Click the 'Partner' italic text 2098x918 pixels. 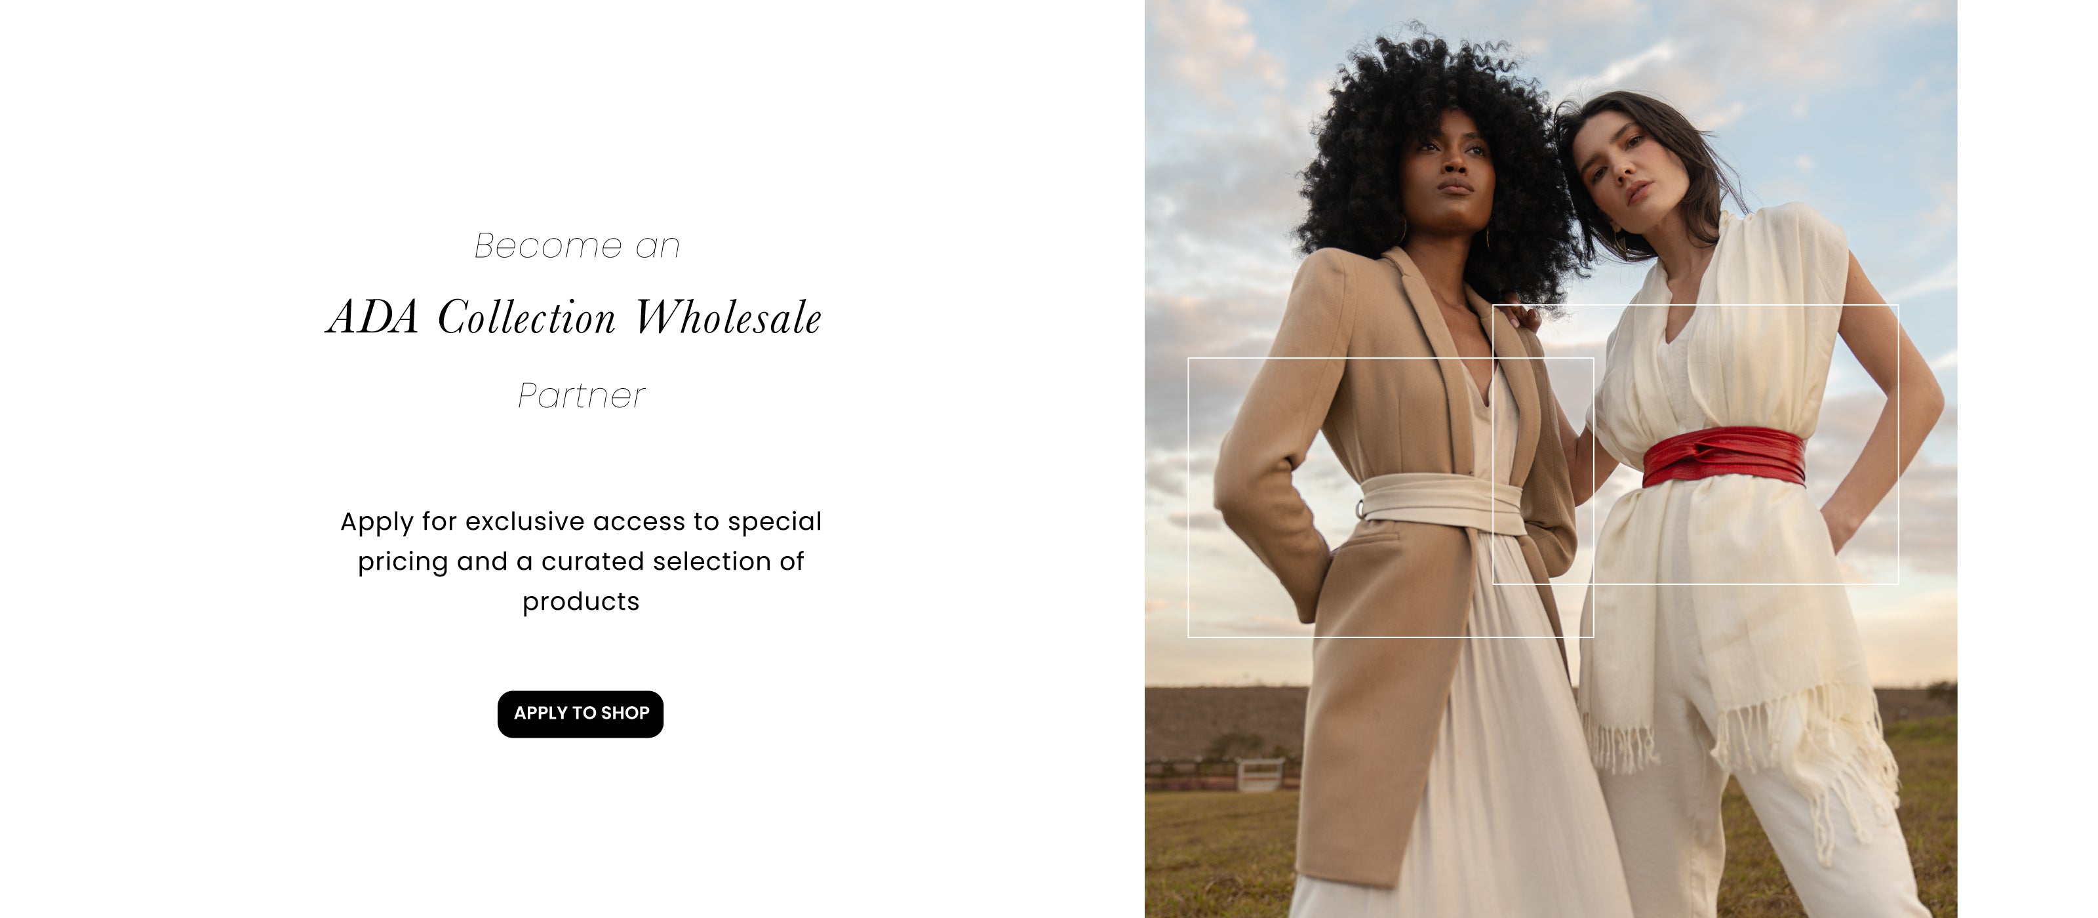coord(581,396)
